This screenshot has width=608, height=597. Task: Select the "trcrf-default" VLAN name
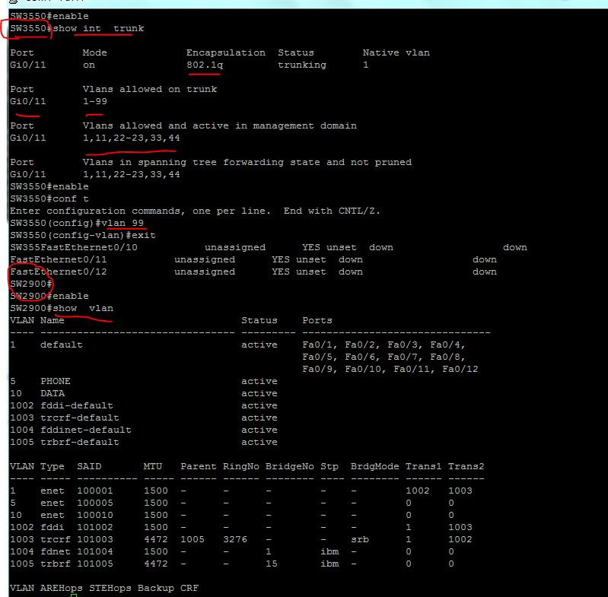point(79,418)
